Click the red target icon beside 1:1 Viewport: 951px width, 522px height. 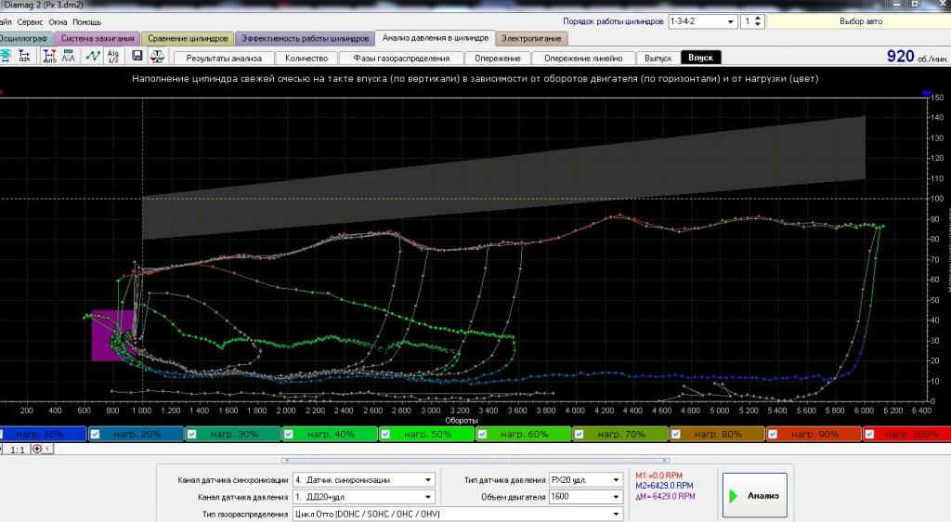pyautogui.click(x=37, y=450)
